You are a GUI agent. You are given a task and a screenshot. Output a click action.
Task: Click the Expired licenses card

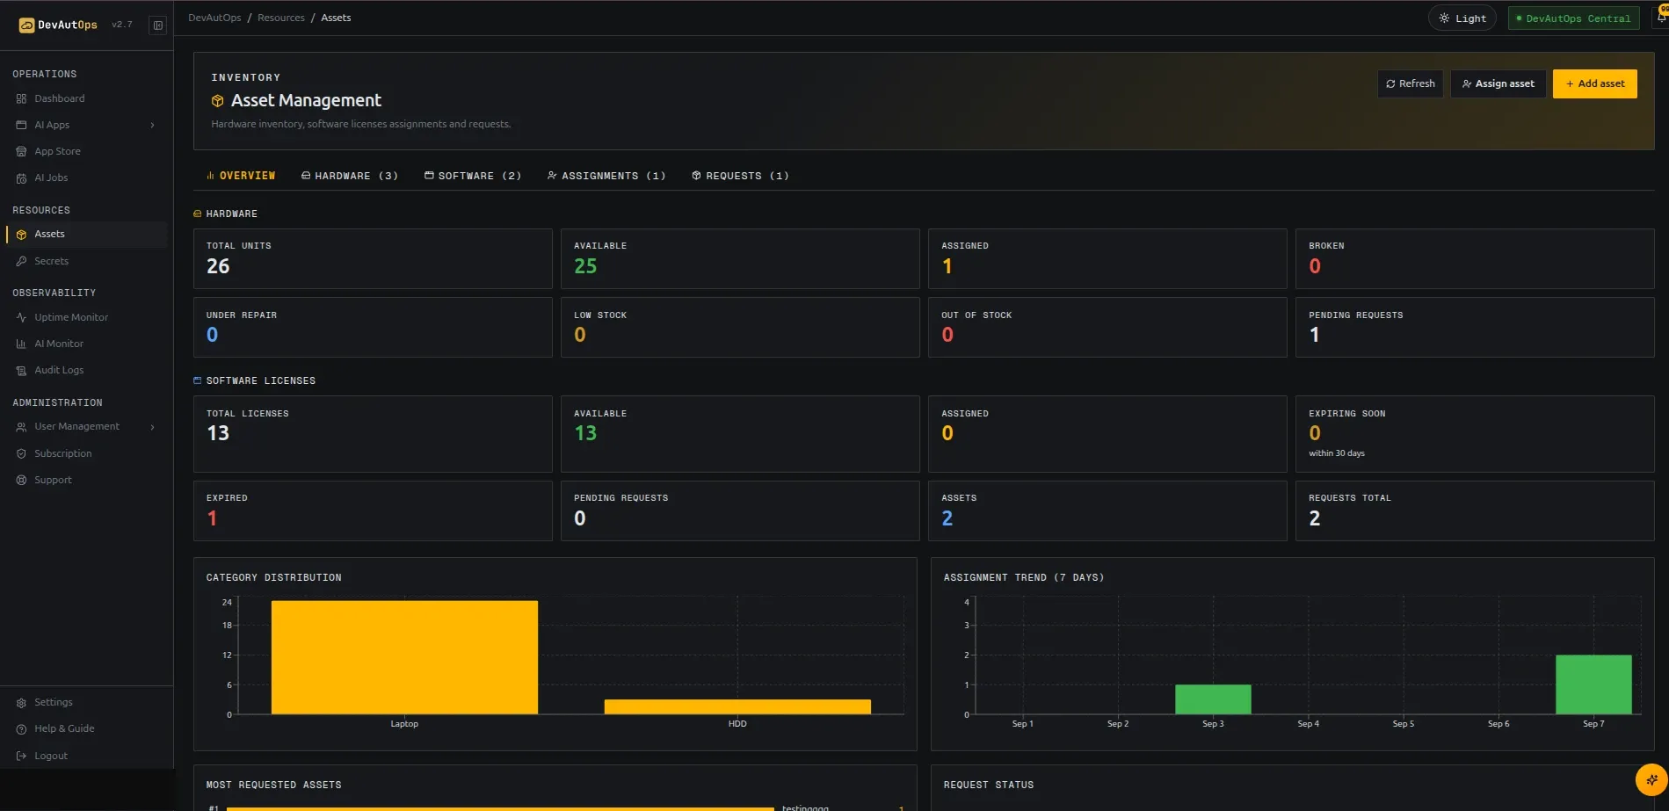pos(373,510)
